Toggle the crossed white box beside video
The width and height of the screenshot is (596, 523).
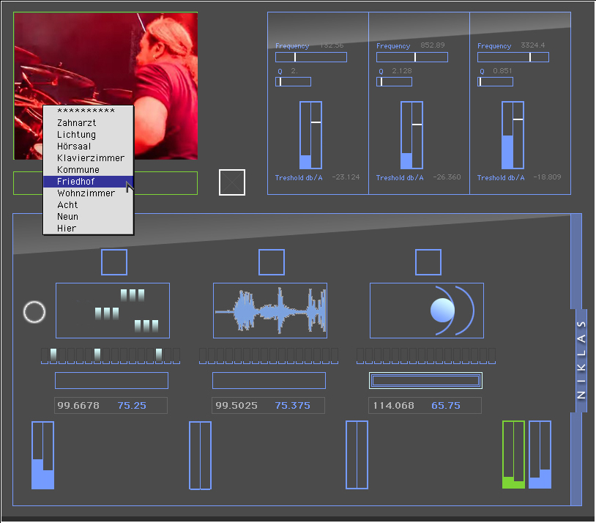click(232, 182)
